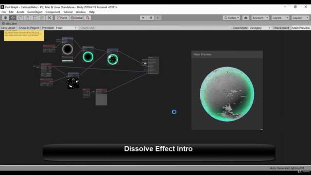Switch to the diss_test tab

[10, 23]
